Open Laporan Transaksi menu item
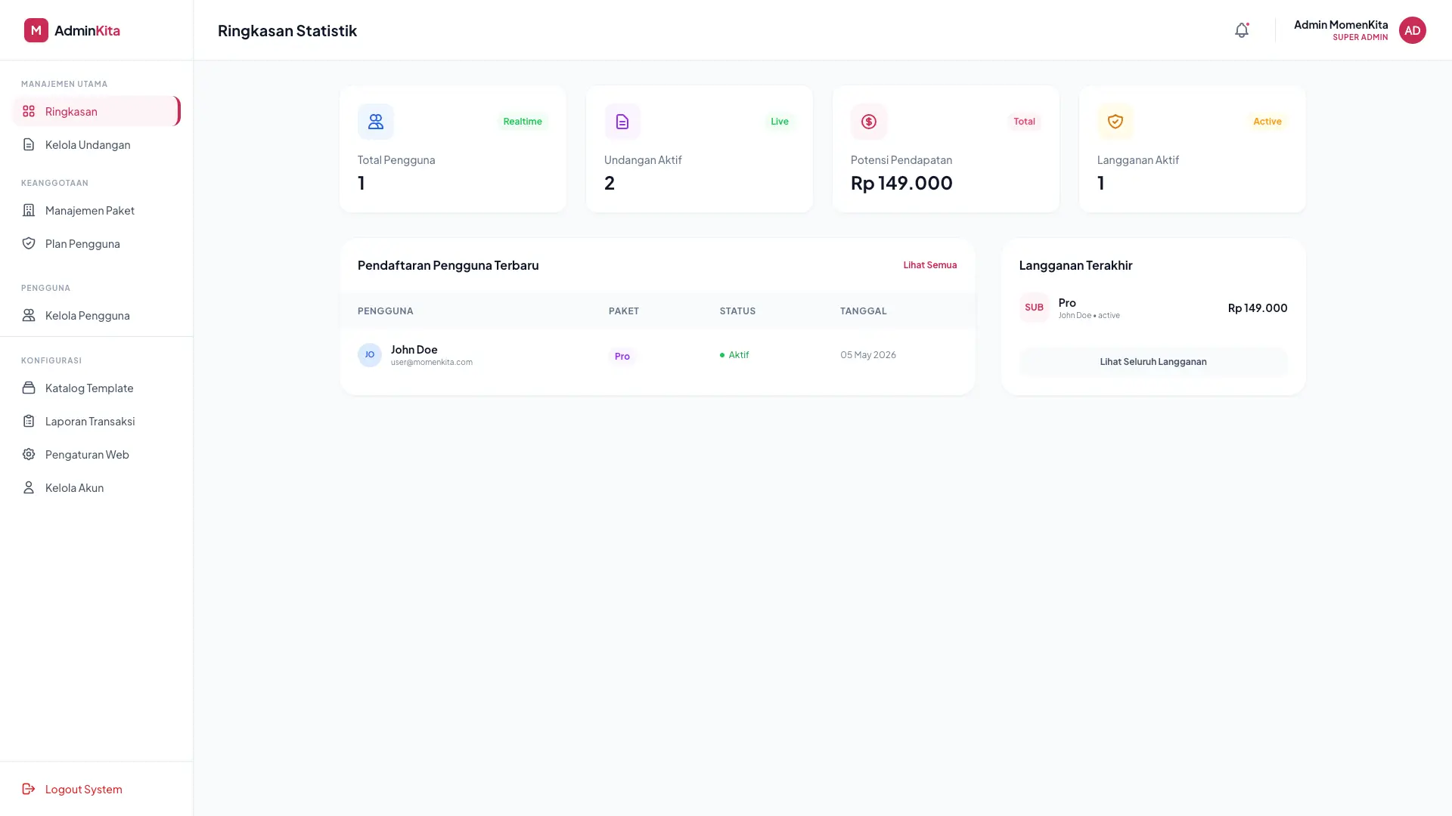 [x=96, y=421]
